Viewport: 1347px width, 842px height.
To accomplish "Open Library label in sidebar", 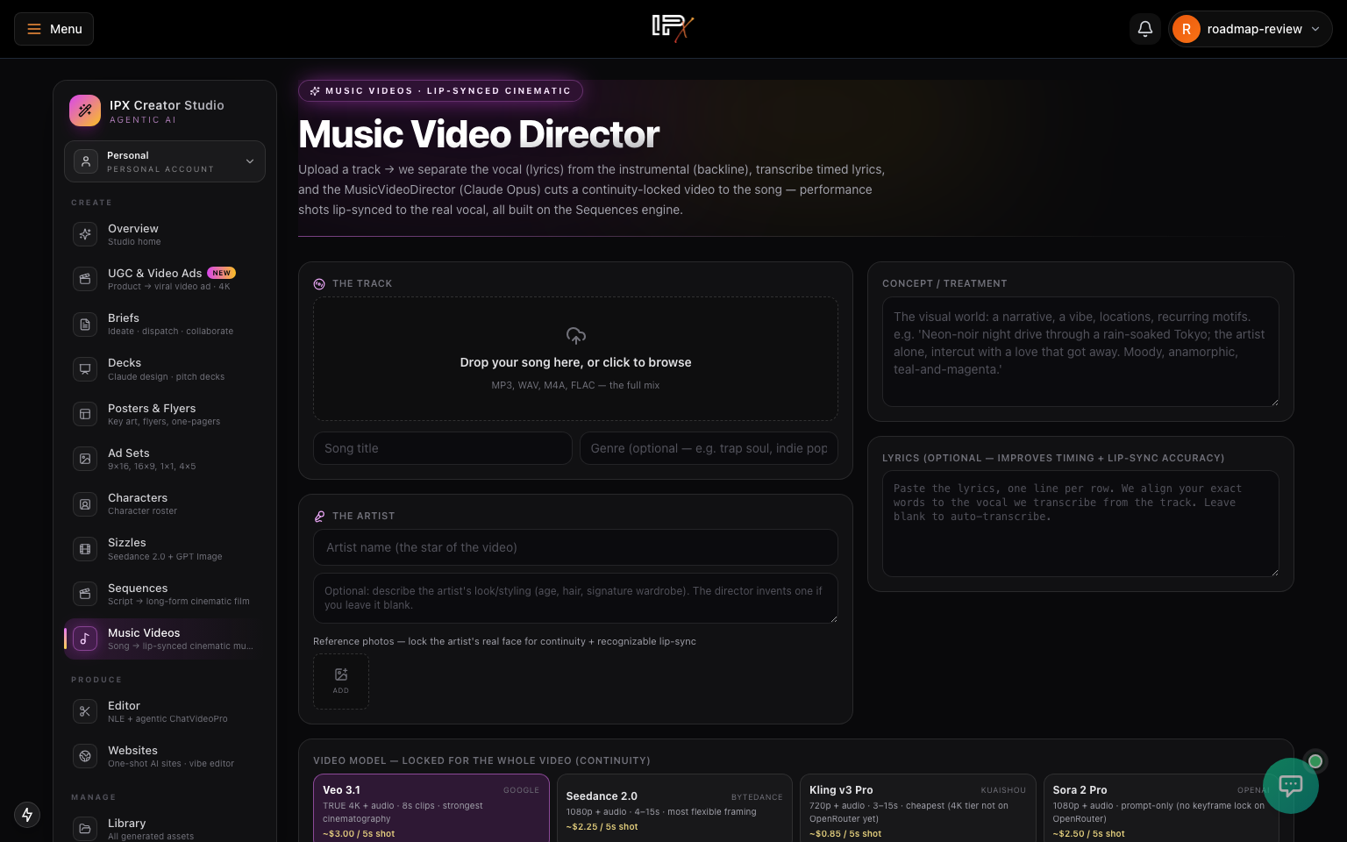I will 127,823.
